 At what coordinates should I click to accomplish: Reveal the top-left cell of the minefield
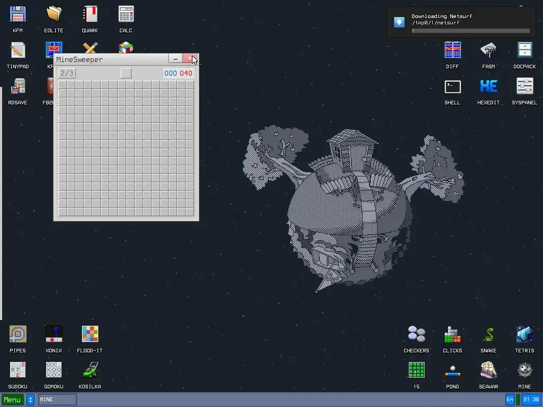pos(63,85)
